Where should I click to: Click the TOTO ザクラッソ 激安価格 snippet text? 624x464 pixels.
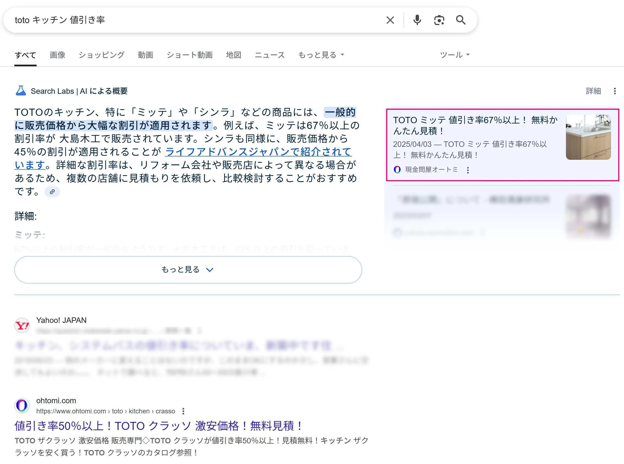[x=191, y=447]
